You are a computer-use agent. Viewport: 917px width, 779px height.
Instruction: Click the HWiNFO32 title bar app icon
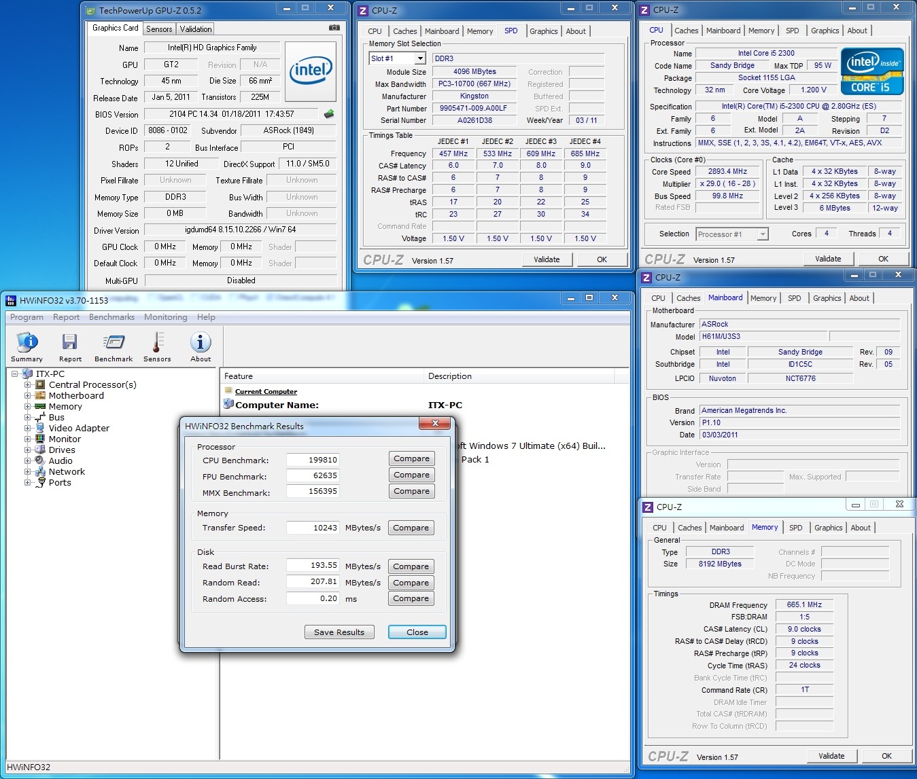pyautogui.click(x=11, y=300)
